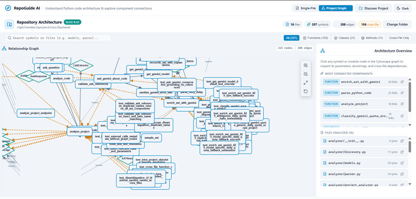Zoom out of the relationship graph
Screen dimensions: 416x199
(x=306, y=74)
